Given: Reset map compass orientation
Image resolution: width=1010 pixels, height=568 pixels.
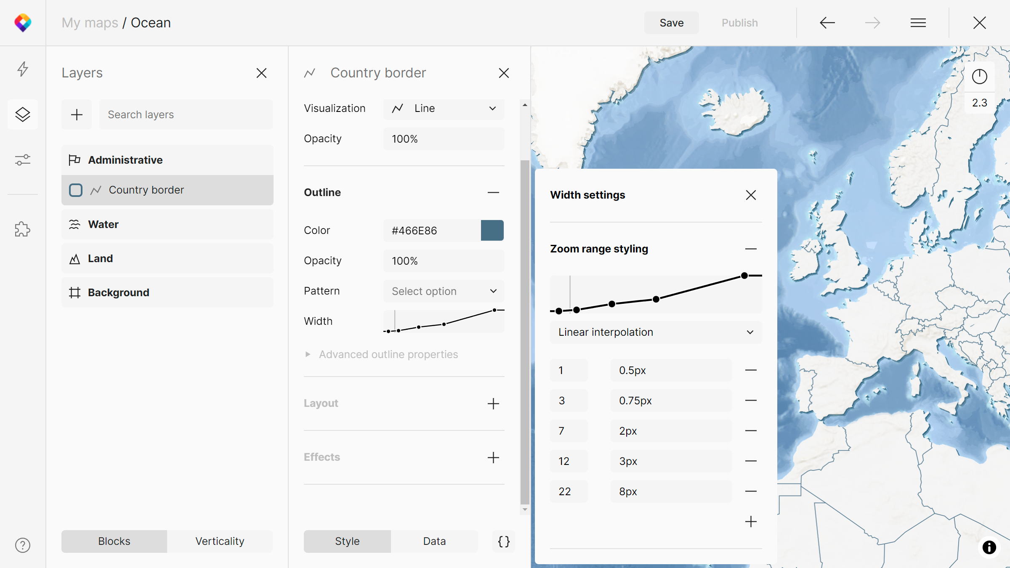Looking at the screenshot, I should point(979,77).
